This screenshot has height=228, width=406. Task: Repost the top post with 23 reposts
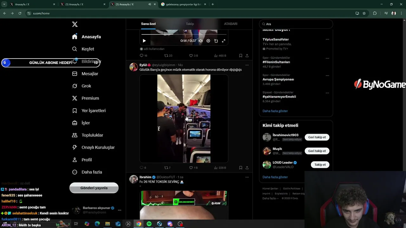(168, 55)
